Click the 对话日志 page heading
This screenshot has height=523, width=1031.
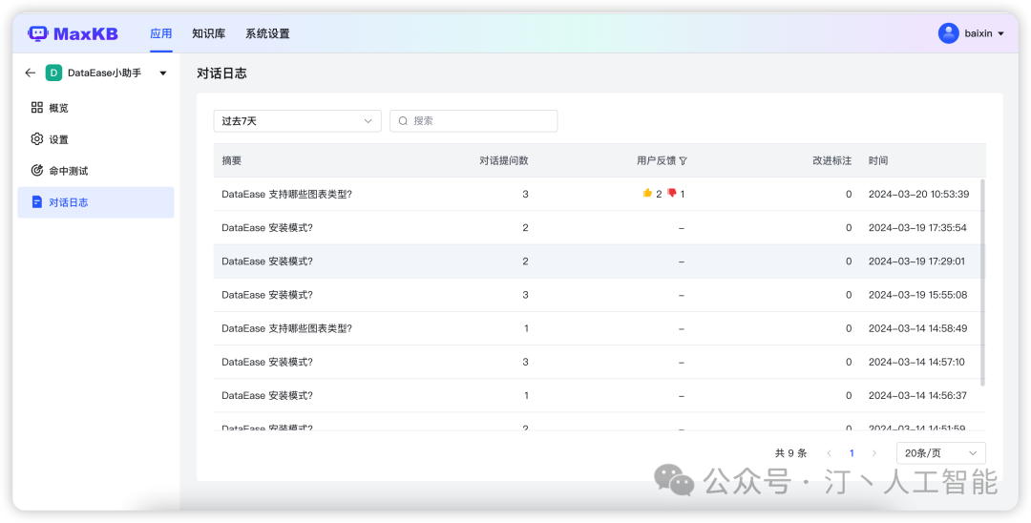pos(221,73)
